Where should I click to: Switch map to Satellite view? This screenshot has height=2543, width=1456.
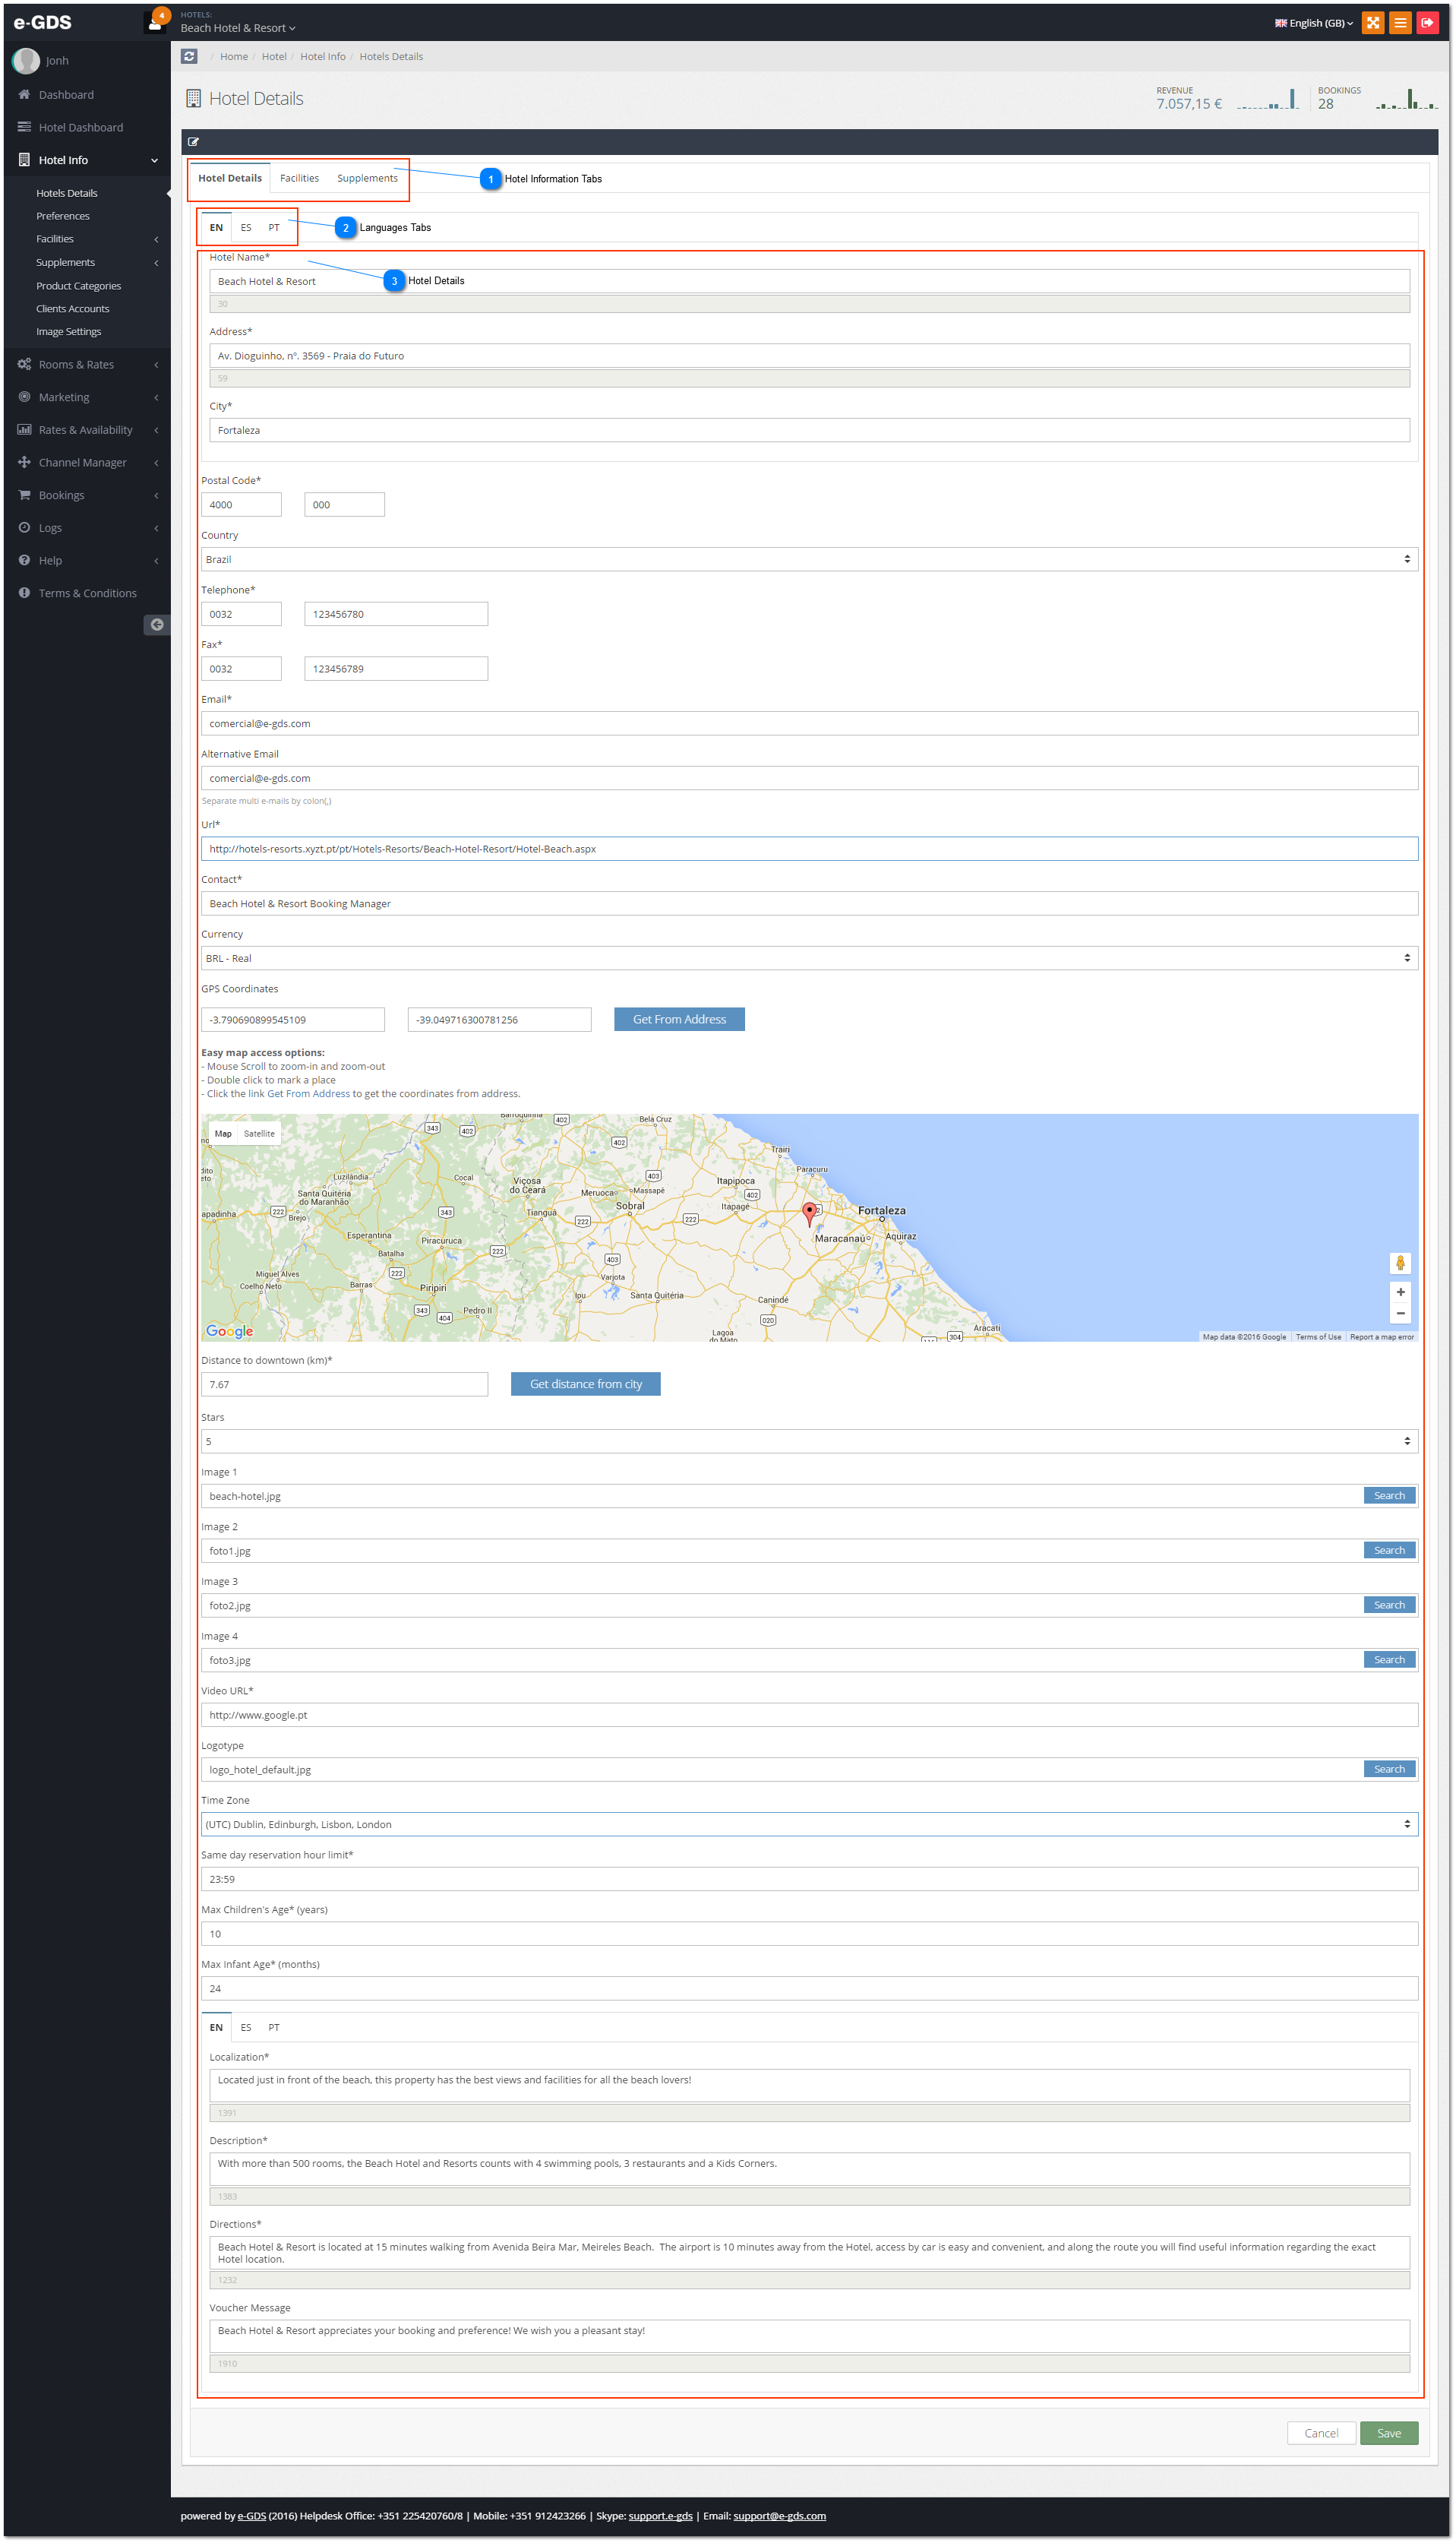pyautogui.click(x=259, y=1134)
